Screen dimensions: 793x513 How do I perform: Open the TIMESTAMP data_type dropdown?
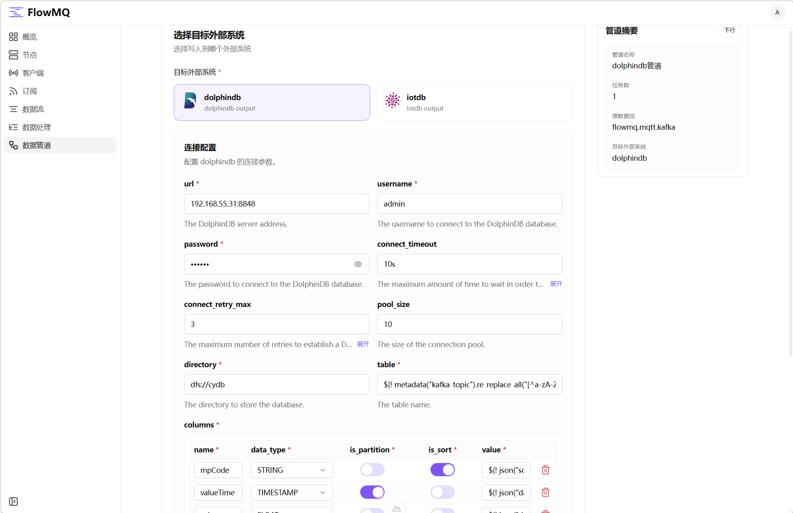(291, 493)
